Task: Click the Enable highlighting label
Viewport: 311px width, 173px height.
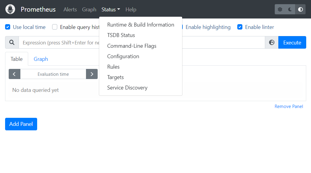Action: [208, 27]
